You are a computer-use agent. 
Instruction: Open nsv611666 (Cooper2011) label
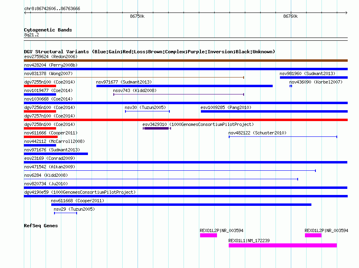[x=51, y=133]
